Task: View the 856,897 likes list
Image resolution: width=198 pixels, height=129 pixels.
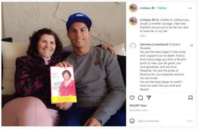Action: (x=138, y=105)
